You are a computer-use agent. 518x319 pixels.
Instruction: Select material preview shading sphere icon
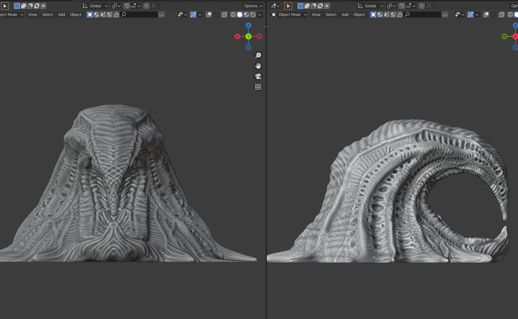point(246,15)
